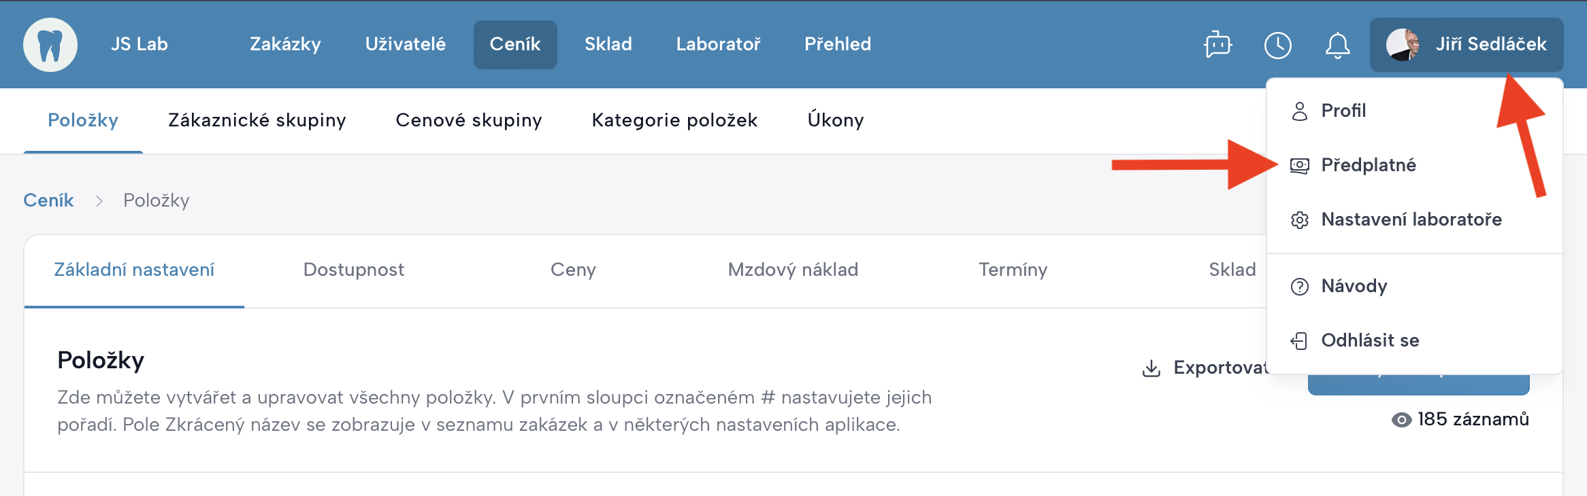
Task: Open notifications bell icon
Action: click(x=1337, y=45)
